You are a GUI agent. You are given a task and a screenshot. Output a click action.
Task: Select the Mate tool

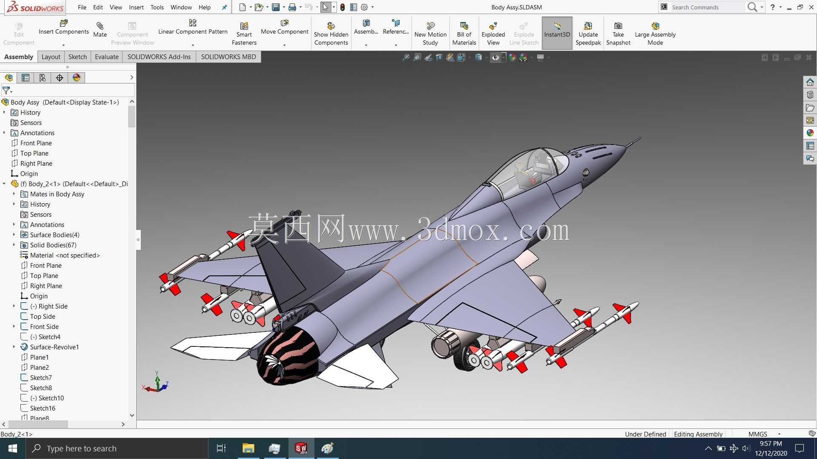[100, 30]
